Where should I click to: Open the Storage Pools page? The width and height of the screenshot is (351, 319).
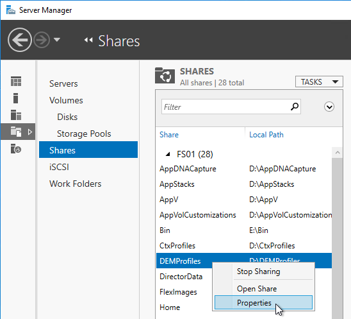[x=84, y=134]
